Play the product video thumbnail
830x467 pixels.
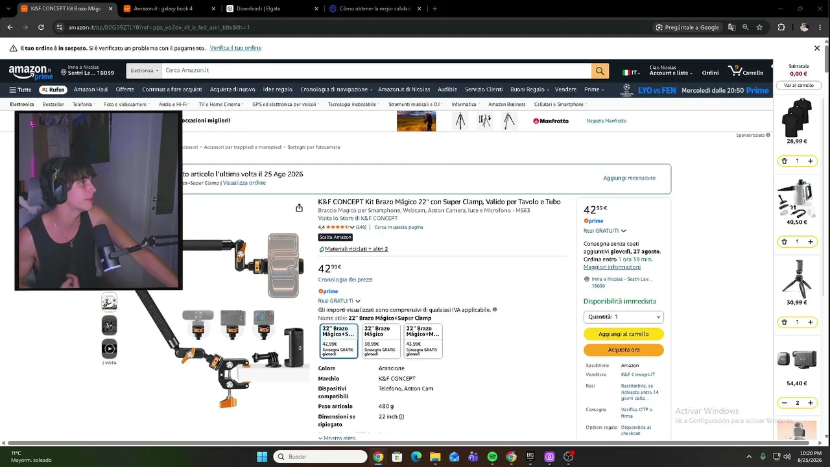[109, 348]
